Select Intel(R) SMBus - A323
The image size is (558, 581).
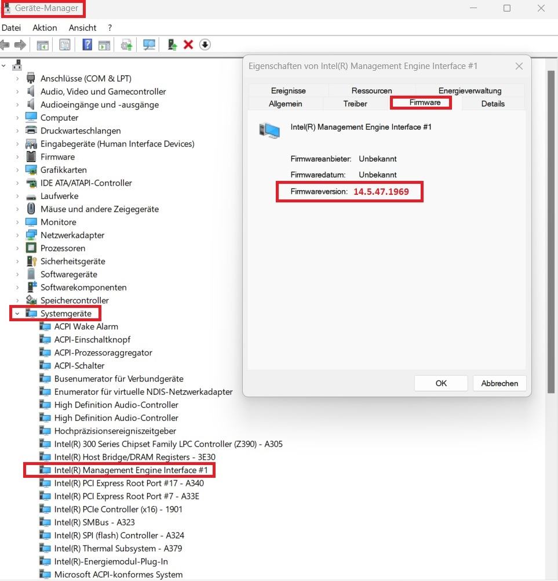[94, 522]
